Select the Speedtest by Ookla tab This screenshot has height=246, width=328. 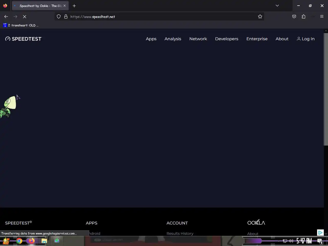[x=40, y=6]
